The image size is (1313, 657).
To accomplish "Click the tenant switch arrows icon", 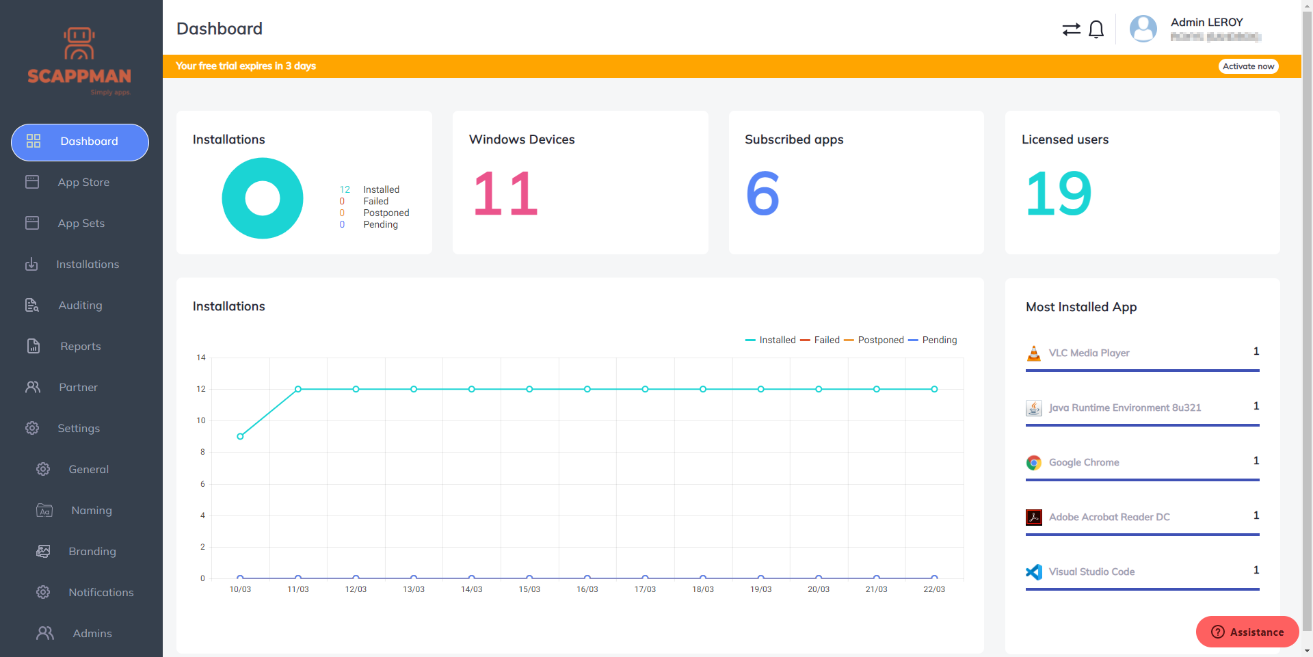I will 1071,29.
